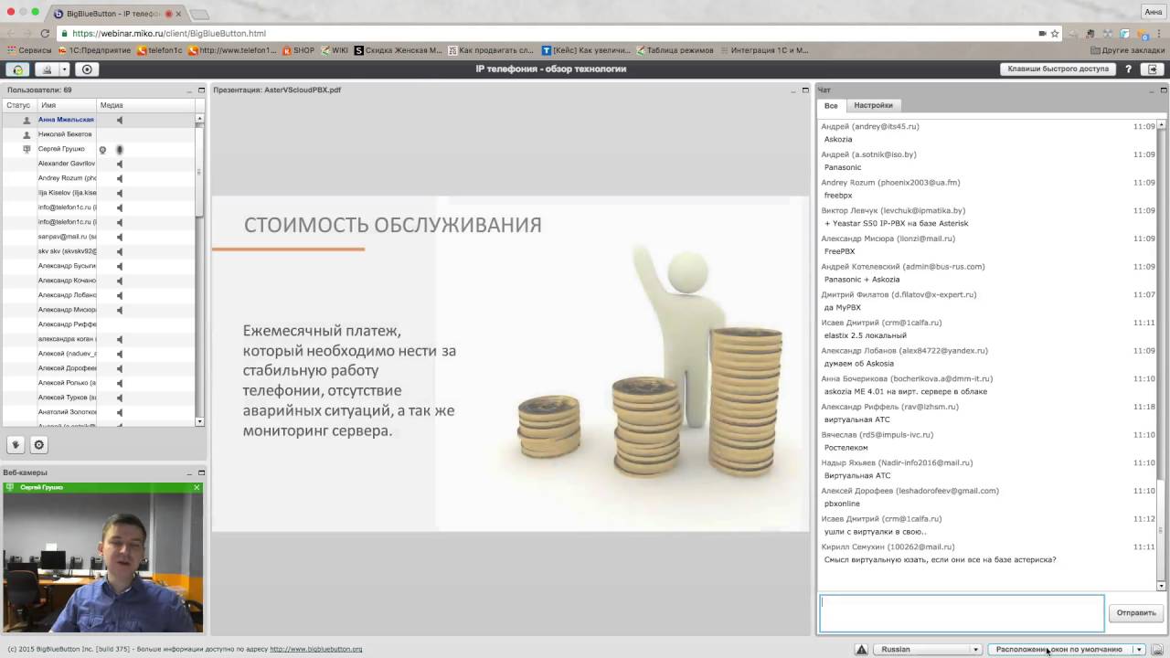Viewport: 1170px width, 658px height.
Task: Click the speaker icon for Анна Мжельская
Action: 120,120
